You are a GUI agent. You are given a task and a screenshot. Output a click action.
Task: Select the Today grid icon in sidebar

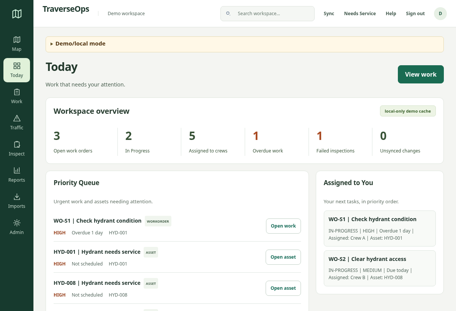[17, 66]
